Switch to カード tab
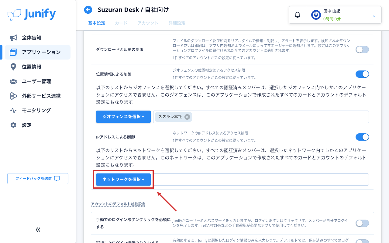 coord(121,23)
